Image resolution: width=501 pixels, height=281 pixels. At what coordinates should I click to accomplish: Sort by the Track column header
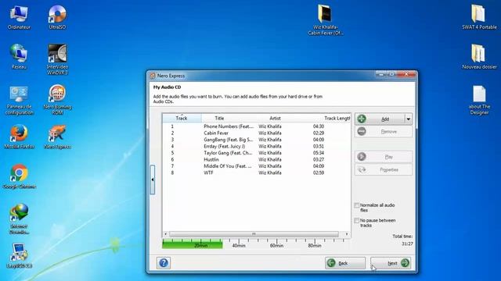(182, 118)
